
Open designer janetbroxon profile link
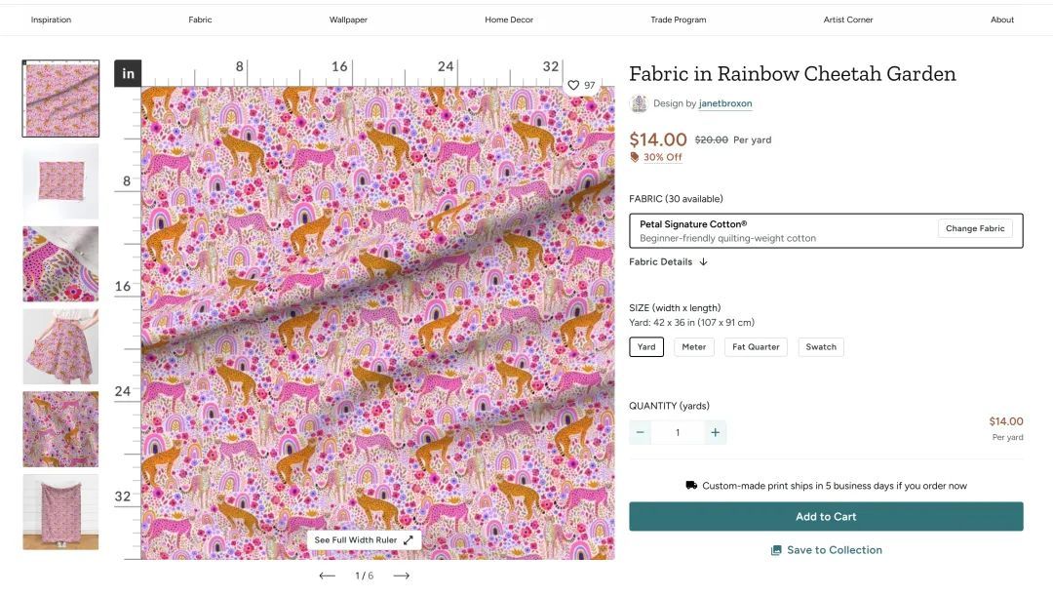pyautogui.click(x=725, y=103)
